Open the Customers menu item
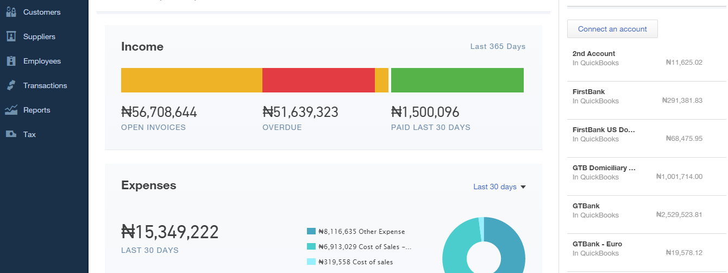The image size is (728, 273). [x=42, y=12]
